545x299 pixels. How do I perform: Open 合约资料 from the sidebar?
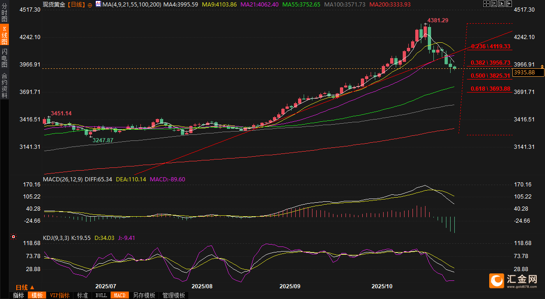pos(5,85)
